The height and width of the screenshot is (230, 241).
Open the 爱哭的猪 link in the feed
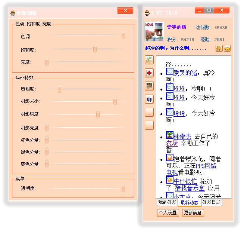185,73
